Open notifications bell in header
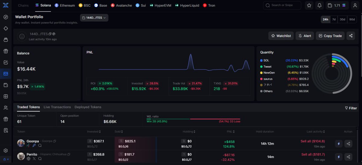 (319, 5)
